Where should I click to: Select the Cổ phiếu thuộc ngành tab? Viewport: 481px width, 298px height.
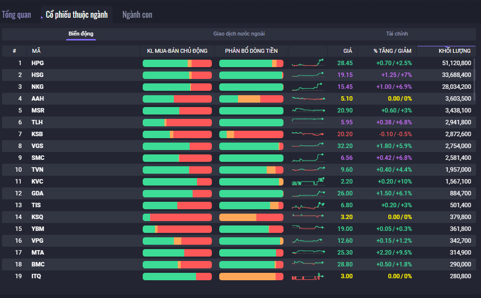point(77,15)
